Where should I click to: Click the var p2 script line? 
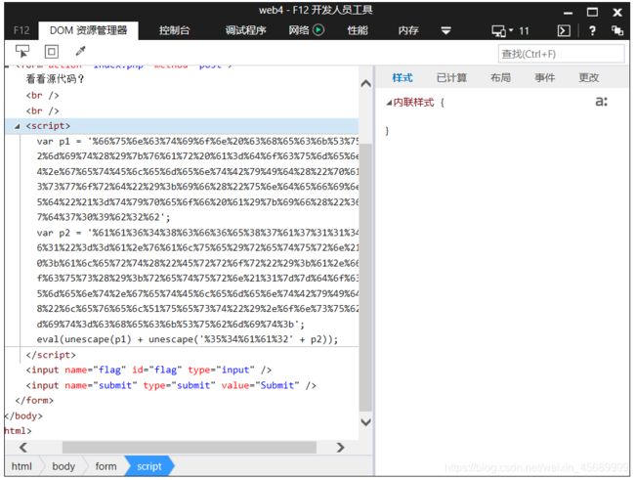tap(197, 233)
